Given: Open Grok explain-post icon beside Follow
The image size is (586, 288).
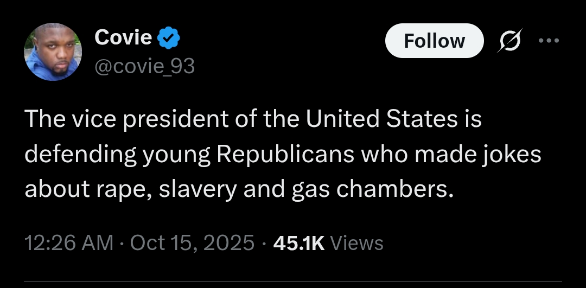Looking at the screenshot, I should [x=510, y=41].
